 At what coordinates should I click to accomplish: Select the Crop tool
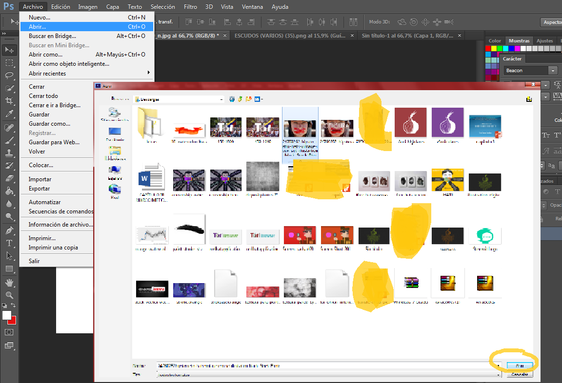click(9, 100)
